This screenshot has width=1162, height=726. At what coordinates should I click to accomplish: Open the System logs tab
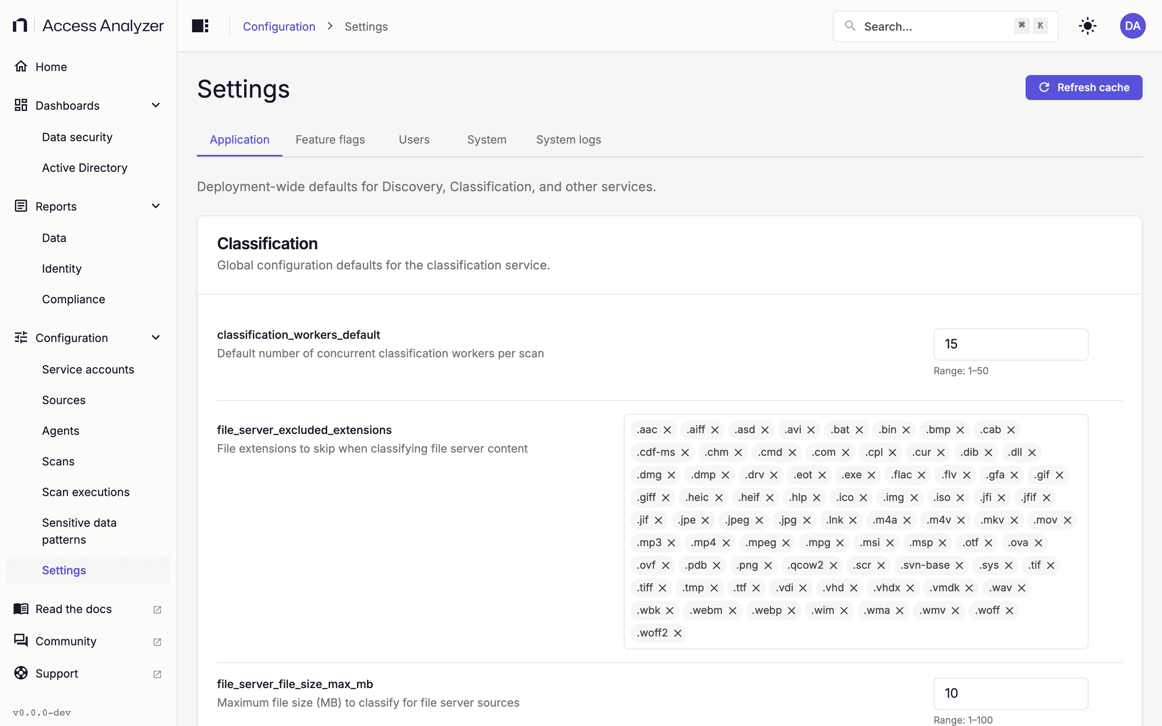[568, 140]
